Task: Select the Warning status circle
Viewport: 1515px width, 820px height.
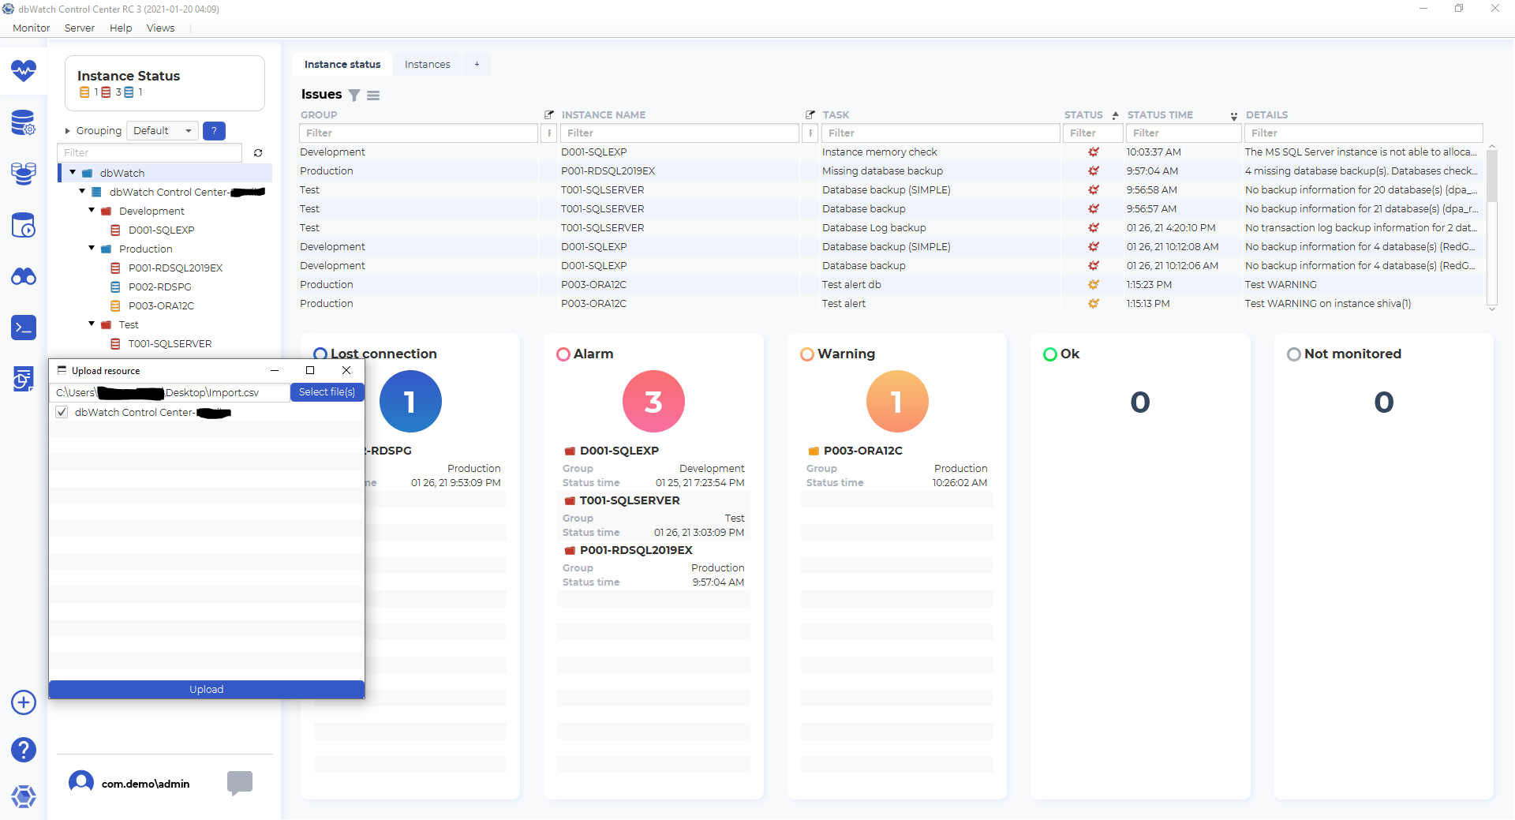Action: (896, 402)
